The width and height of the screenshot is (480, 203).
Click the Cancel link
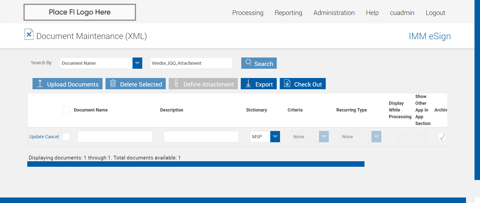(x=52, y=137)
